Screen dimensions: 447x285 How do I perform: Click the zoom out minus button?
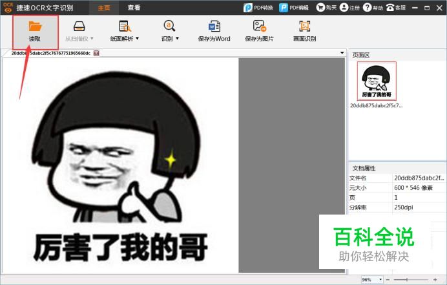pyautogui.click(x=388, y=280)
